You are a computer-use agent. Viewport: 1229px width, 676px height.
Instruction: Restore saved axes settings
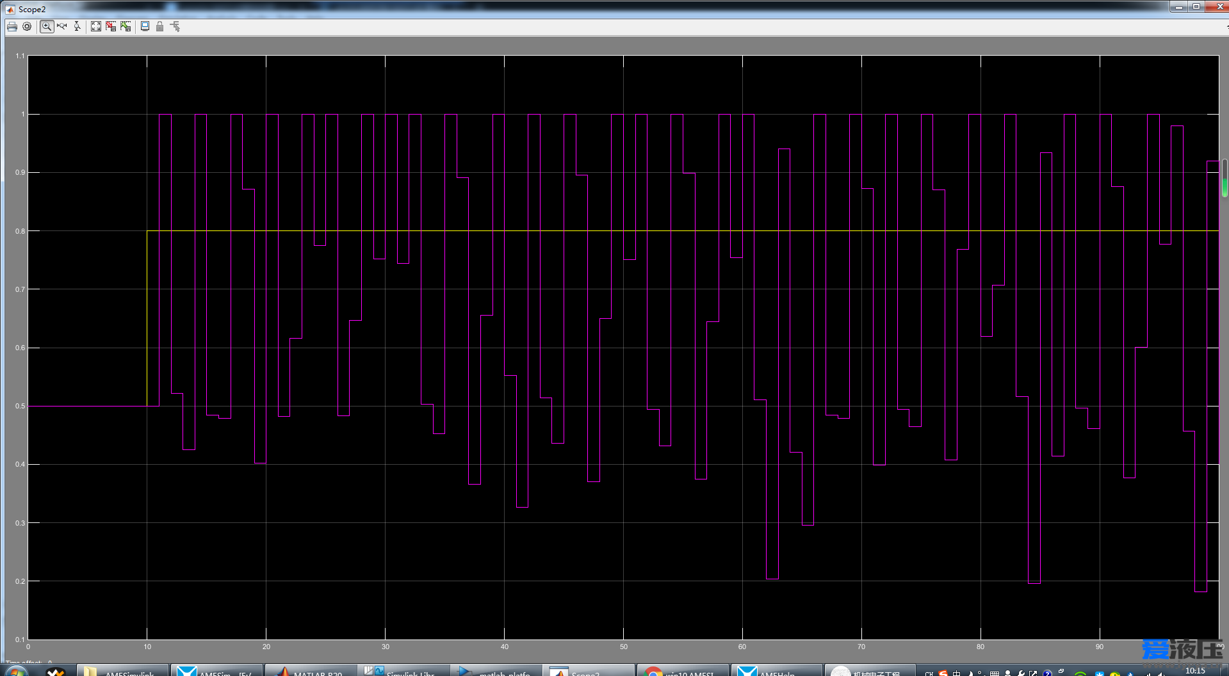pos(126,26)
